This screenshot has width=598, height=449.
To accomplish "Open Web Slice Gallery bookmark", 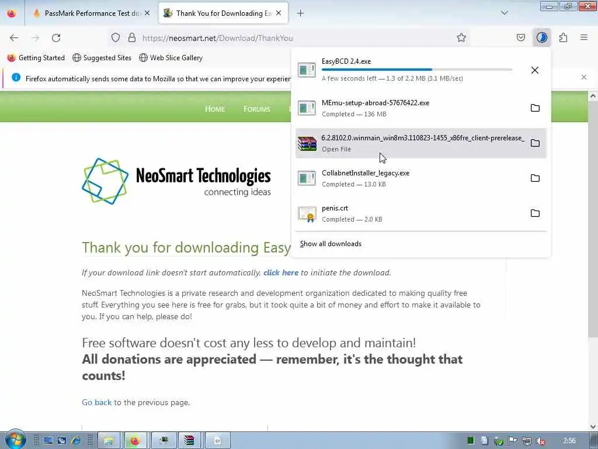I will [x=171, y=58].
